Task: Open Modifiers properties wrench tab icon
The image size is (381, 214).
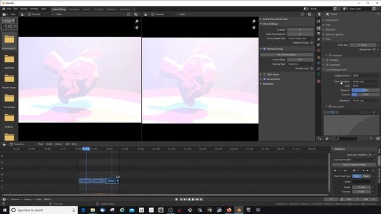Action: (319, 63)
